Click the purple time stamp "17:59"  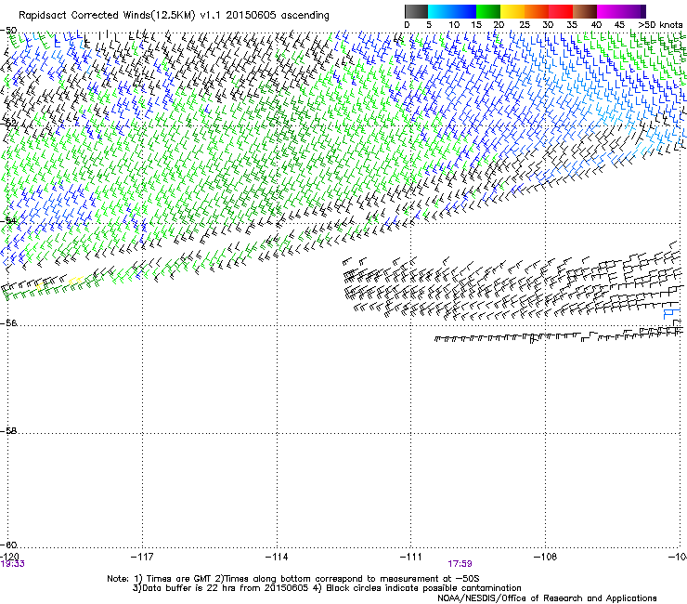(460, 564)
